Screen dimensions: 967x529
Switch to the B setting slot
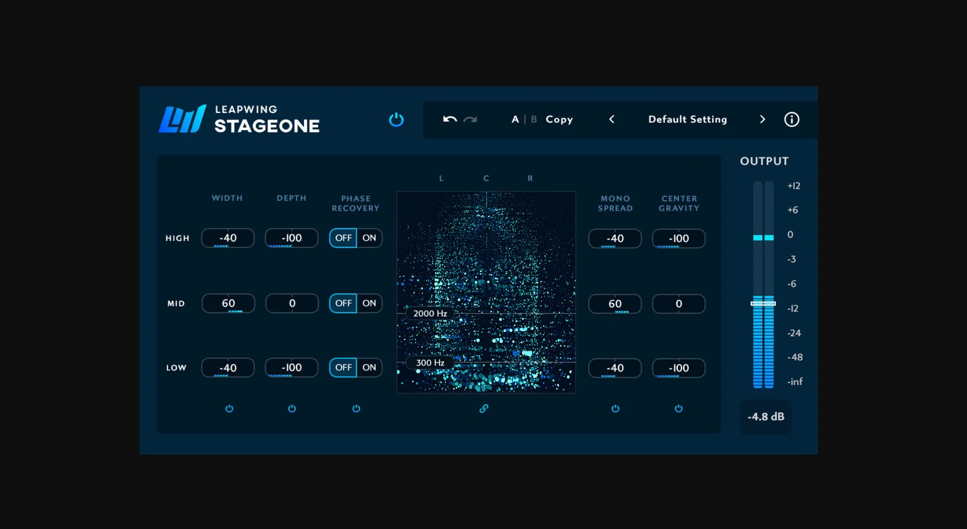point(534,120)
